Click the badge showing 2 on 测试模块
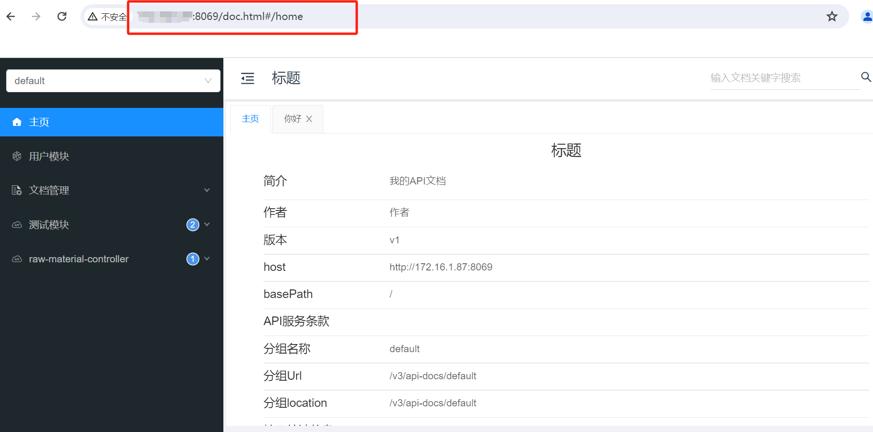 coord(193,225)
